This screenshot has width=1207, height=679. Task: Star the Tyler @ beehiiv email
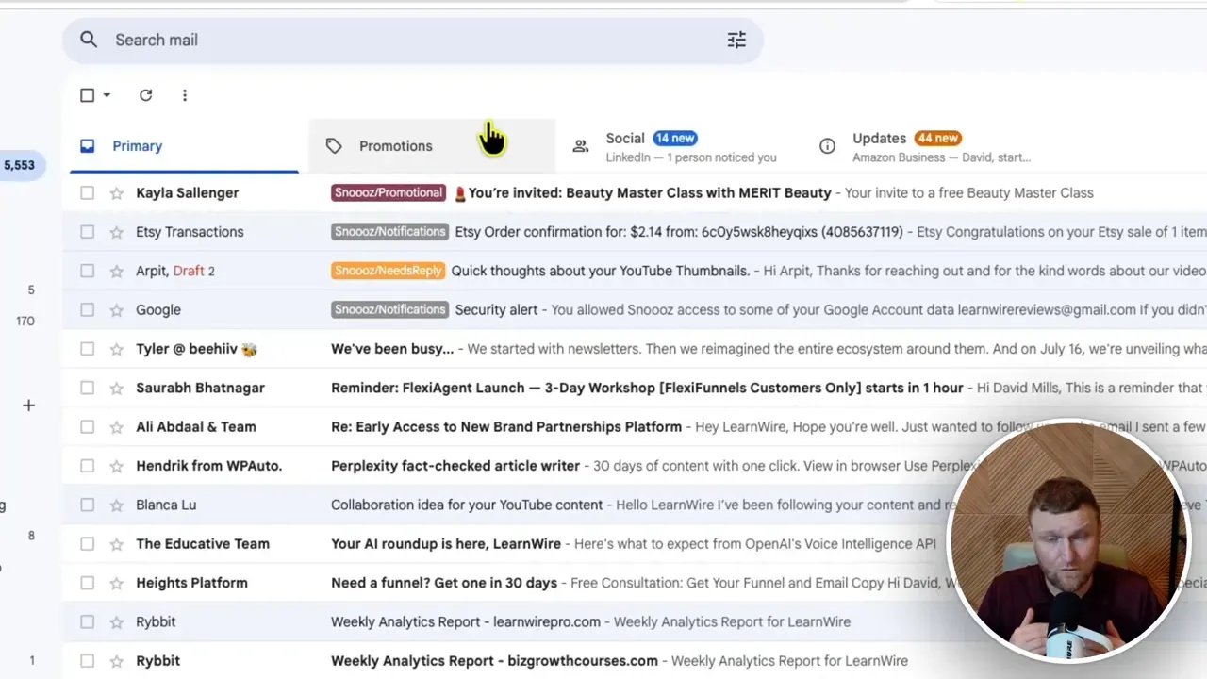pos(117,349)
